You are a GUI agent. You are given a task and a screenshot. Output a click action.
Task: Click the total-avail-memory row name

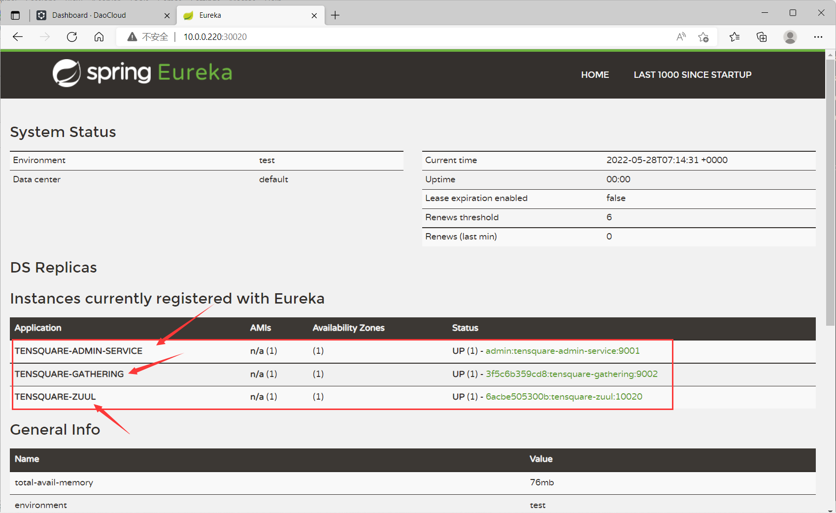54,482
